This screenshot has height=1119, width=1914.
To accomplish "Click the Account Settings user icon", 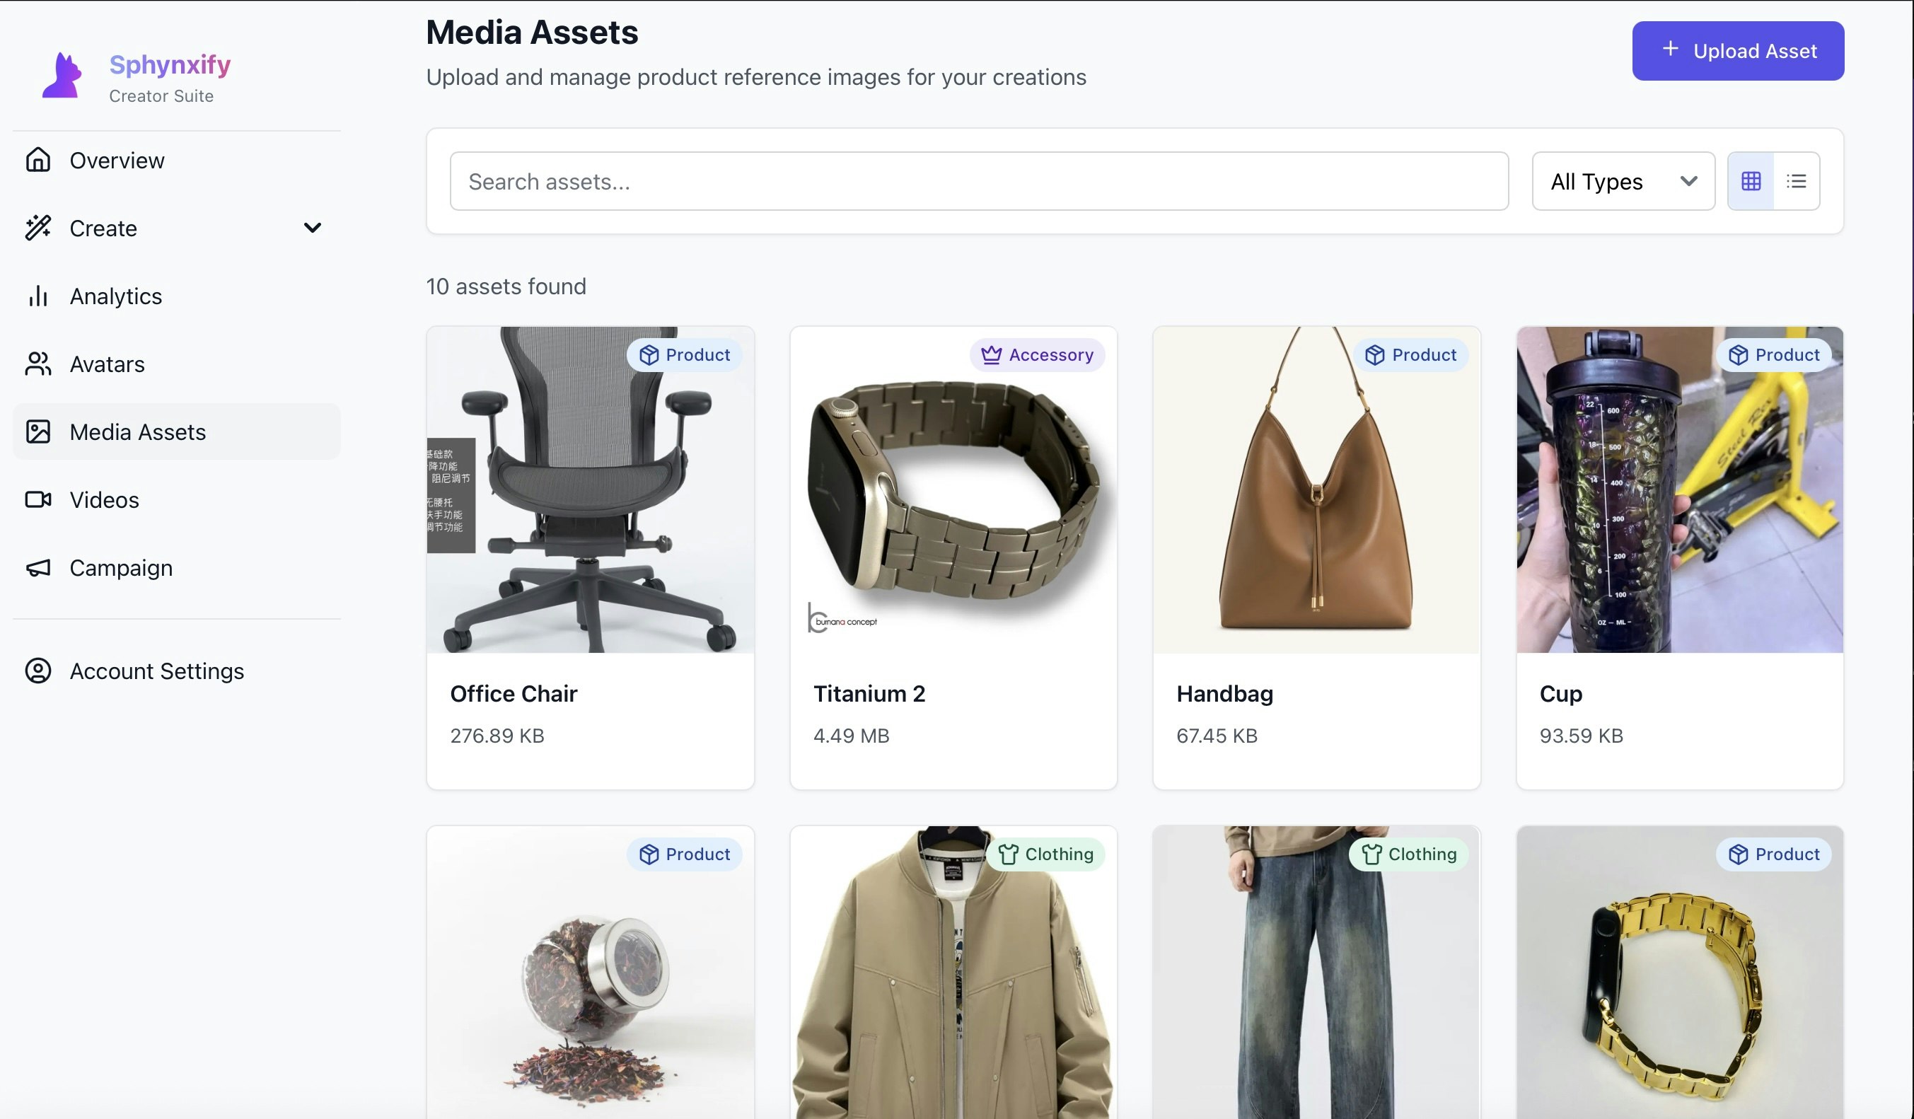I will click(x=38, y=671).
